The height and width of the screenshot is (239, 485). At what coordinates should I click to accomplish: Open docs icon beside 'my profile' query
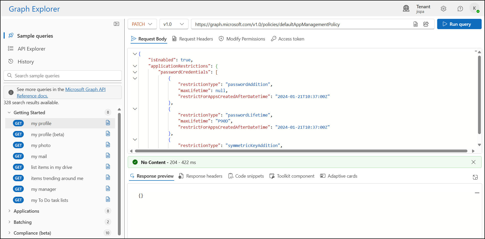[x=108, y=123]
